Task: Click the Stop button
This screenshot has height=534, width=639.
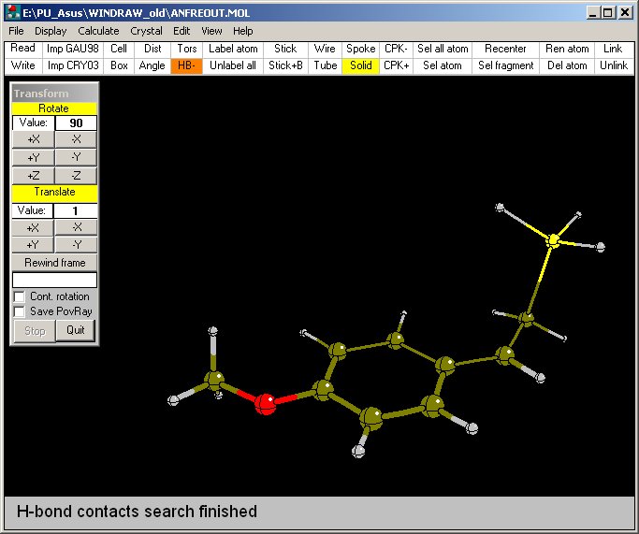Action: [x=35, y=331]
